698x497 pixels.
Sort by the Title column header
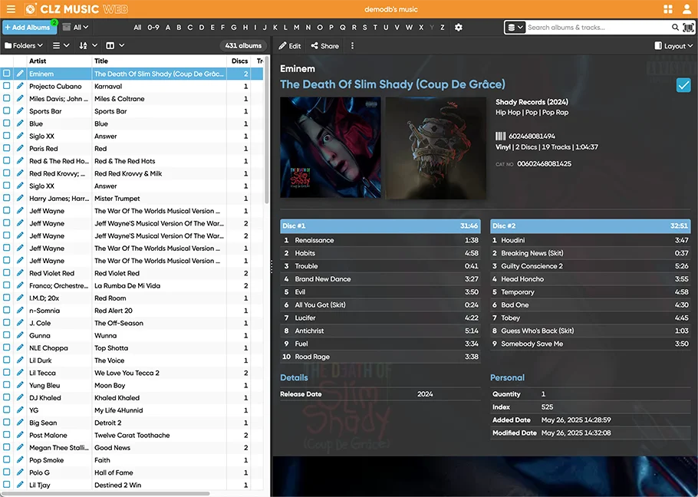click(159, 61)
